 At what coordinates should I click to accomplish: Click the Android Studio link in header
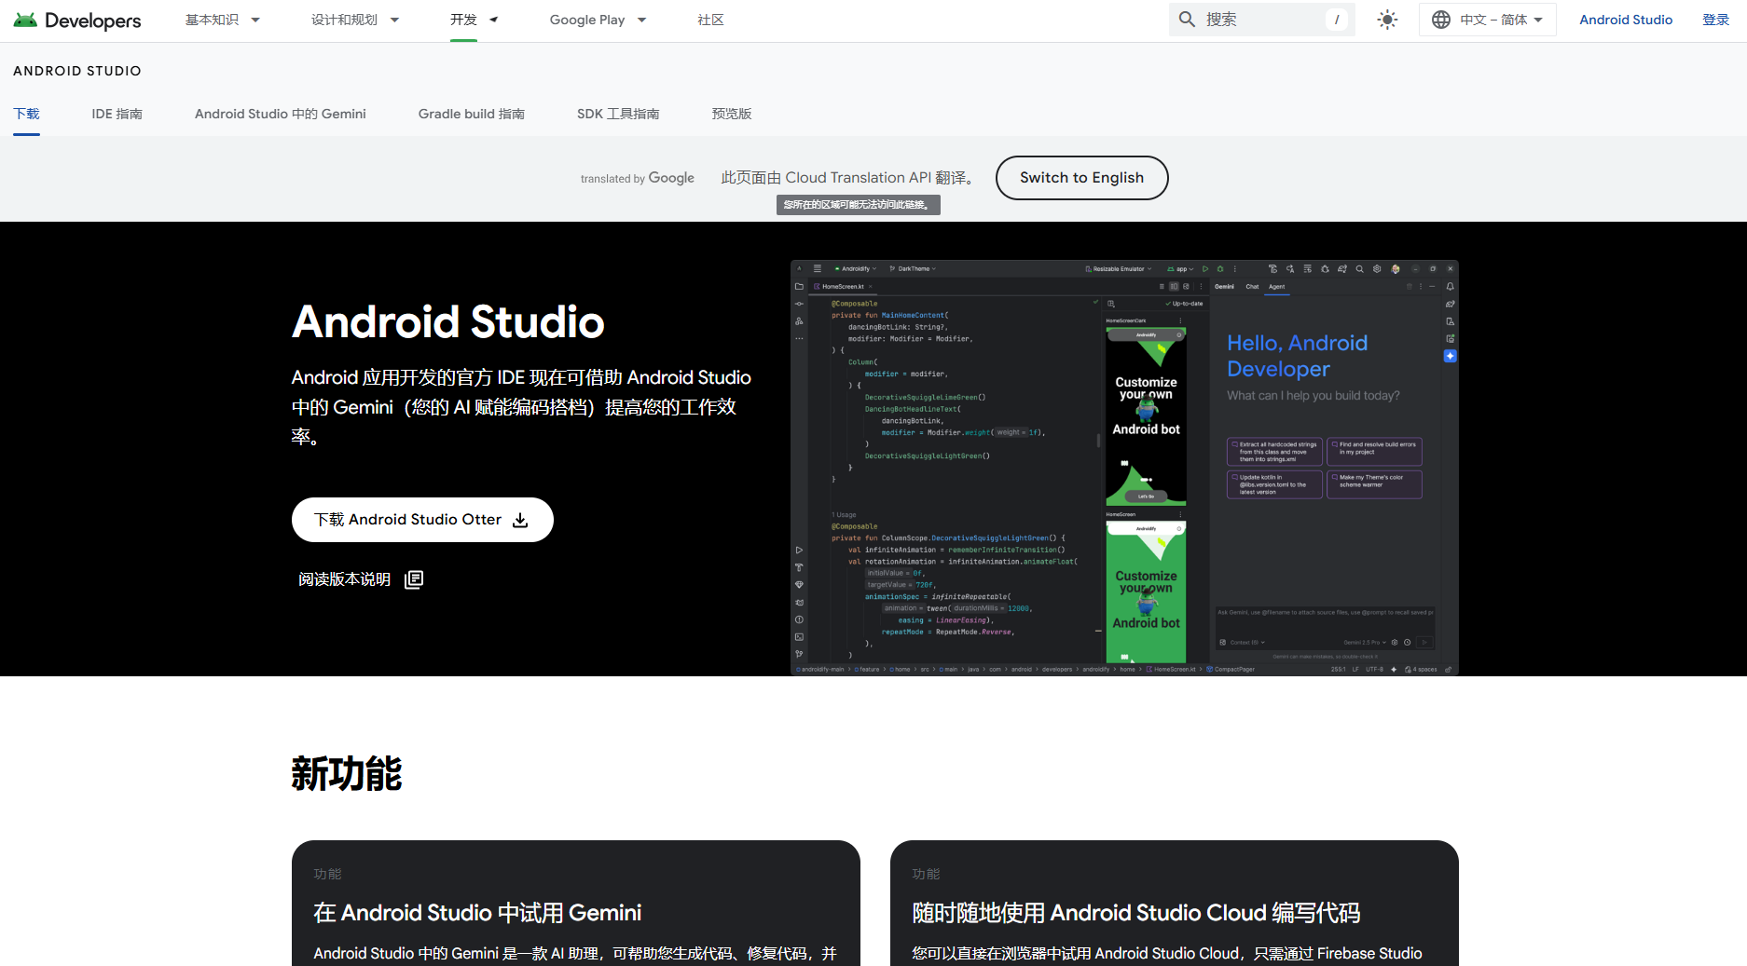pyautogui.click(x=1626, y=20)
